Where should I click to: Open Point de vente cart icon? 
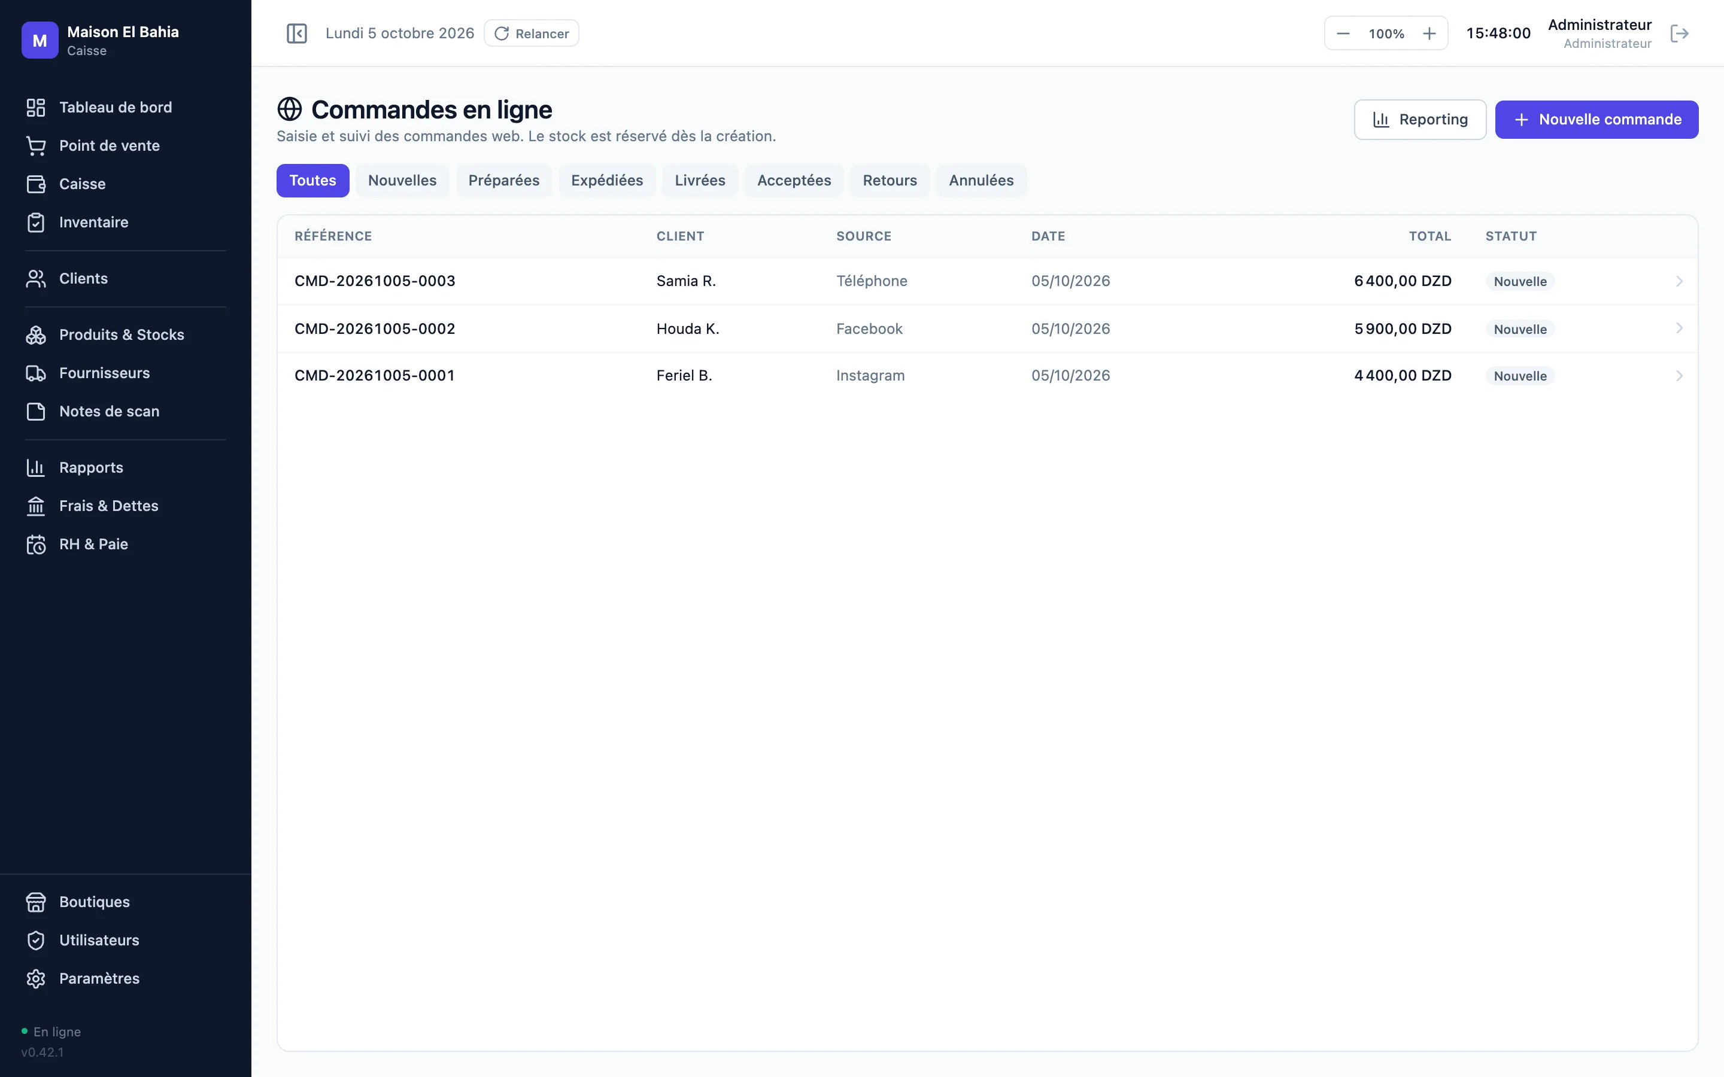pyautogui.click(x=36, y=146)
